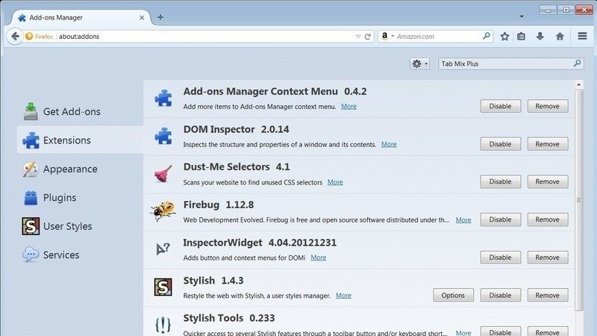Open the User Styles category

[80, 226]
